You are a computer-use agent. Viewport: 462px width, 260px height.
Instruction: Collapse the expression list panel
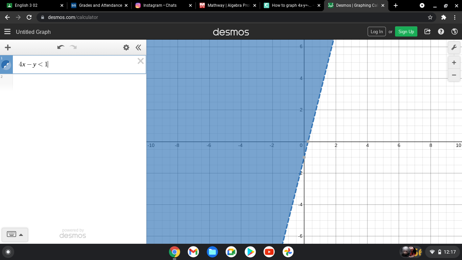[x=138, y=47]
